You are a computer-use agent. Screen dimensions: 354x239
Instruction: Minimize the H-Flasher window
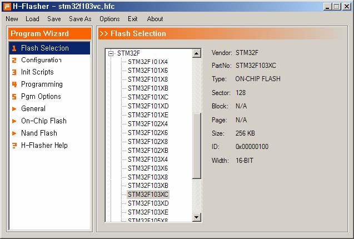(x=327, y=7)
